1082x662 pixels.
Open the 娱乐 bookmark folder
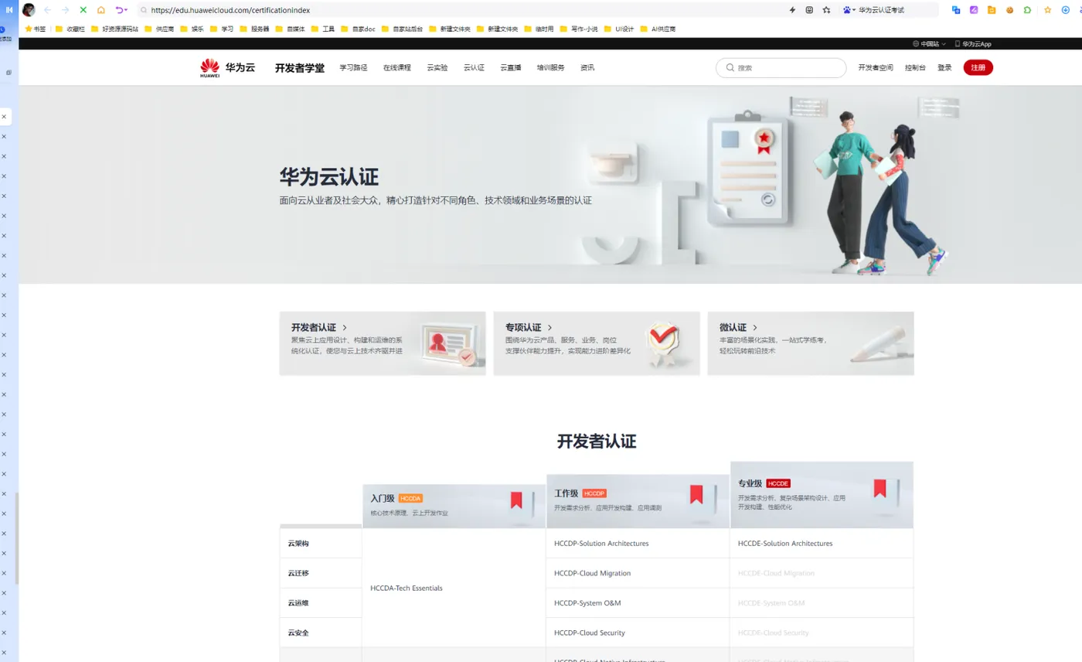(192, 29)
